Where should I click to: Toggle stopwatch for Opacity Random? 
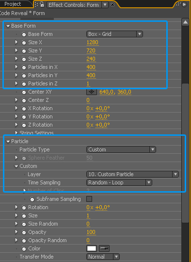(24, 241)
